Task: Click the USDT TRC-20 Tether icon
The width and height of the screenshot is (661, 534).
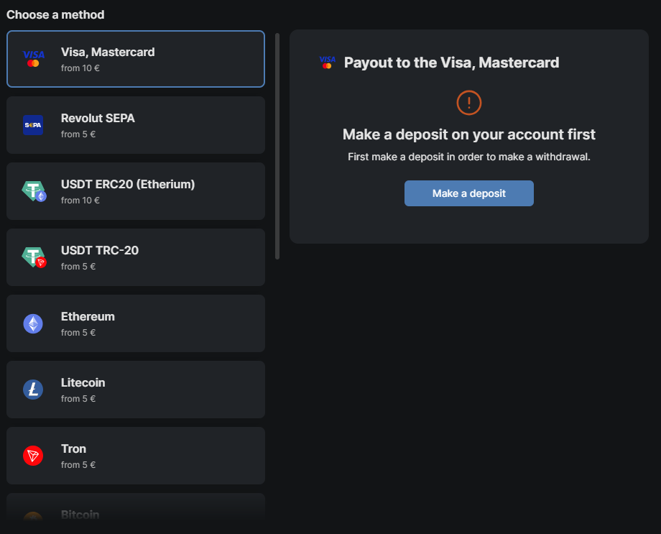Action: point(34,257)
